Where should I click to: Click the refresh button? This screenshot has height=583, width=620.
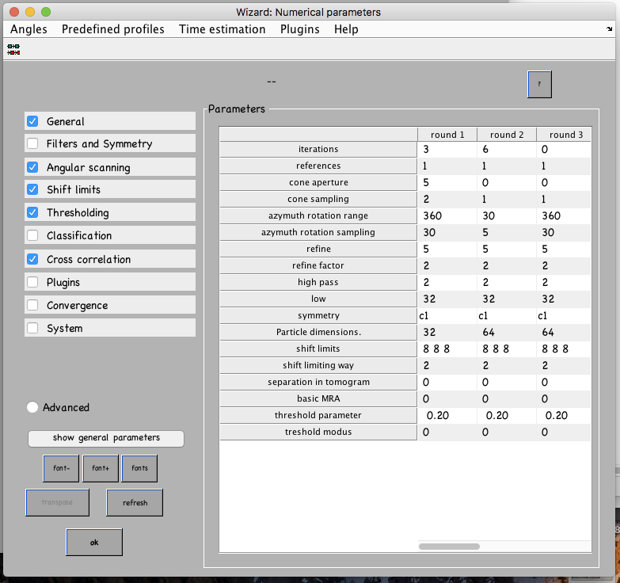[x=135, y=502]
